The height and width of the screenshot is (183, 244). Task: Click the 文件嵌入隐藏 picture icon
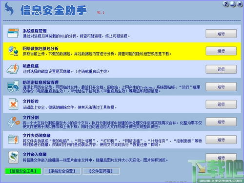(13, 157)
